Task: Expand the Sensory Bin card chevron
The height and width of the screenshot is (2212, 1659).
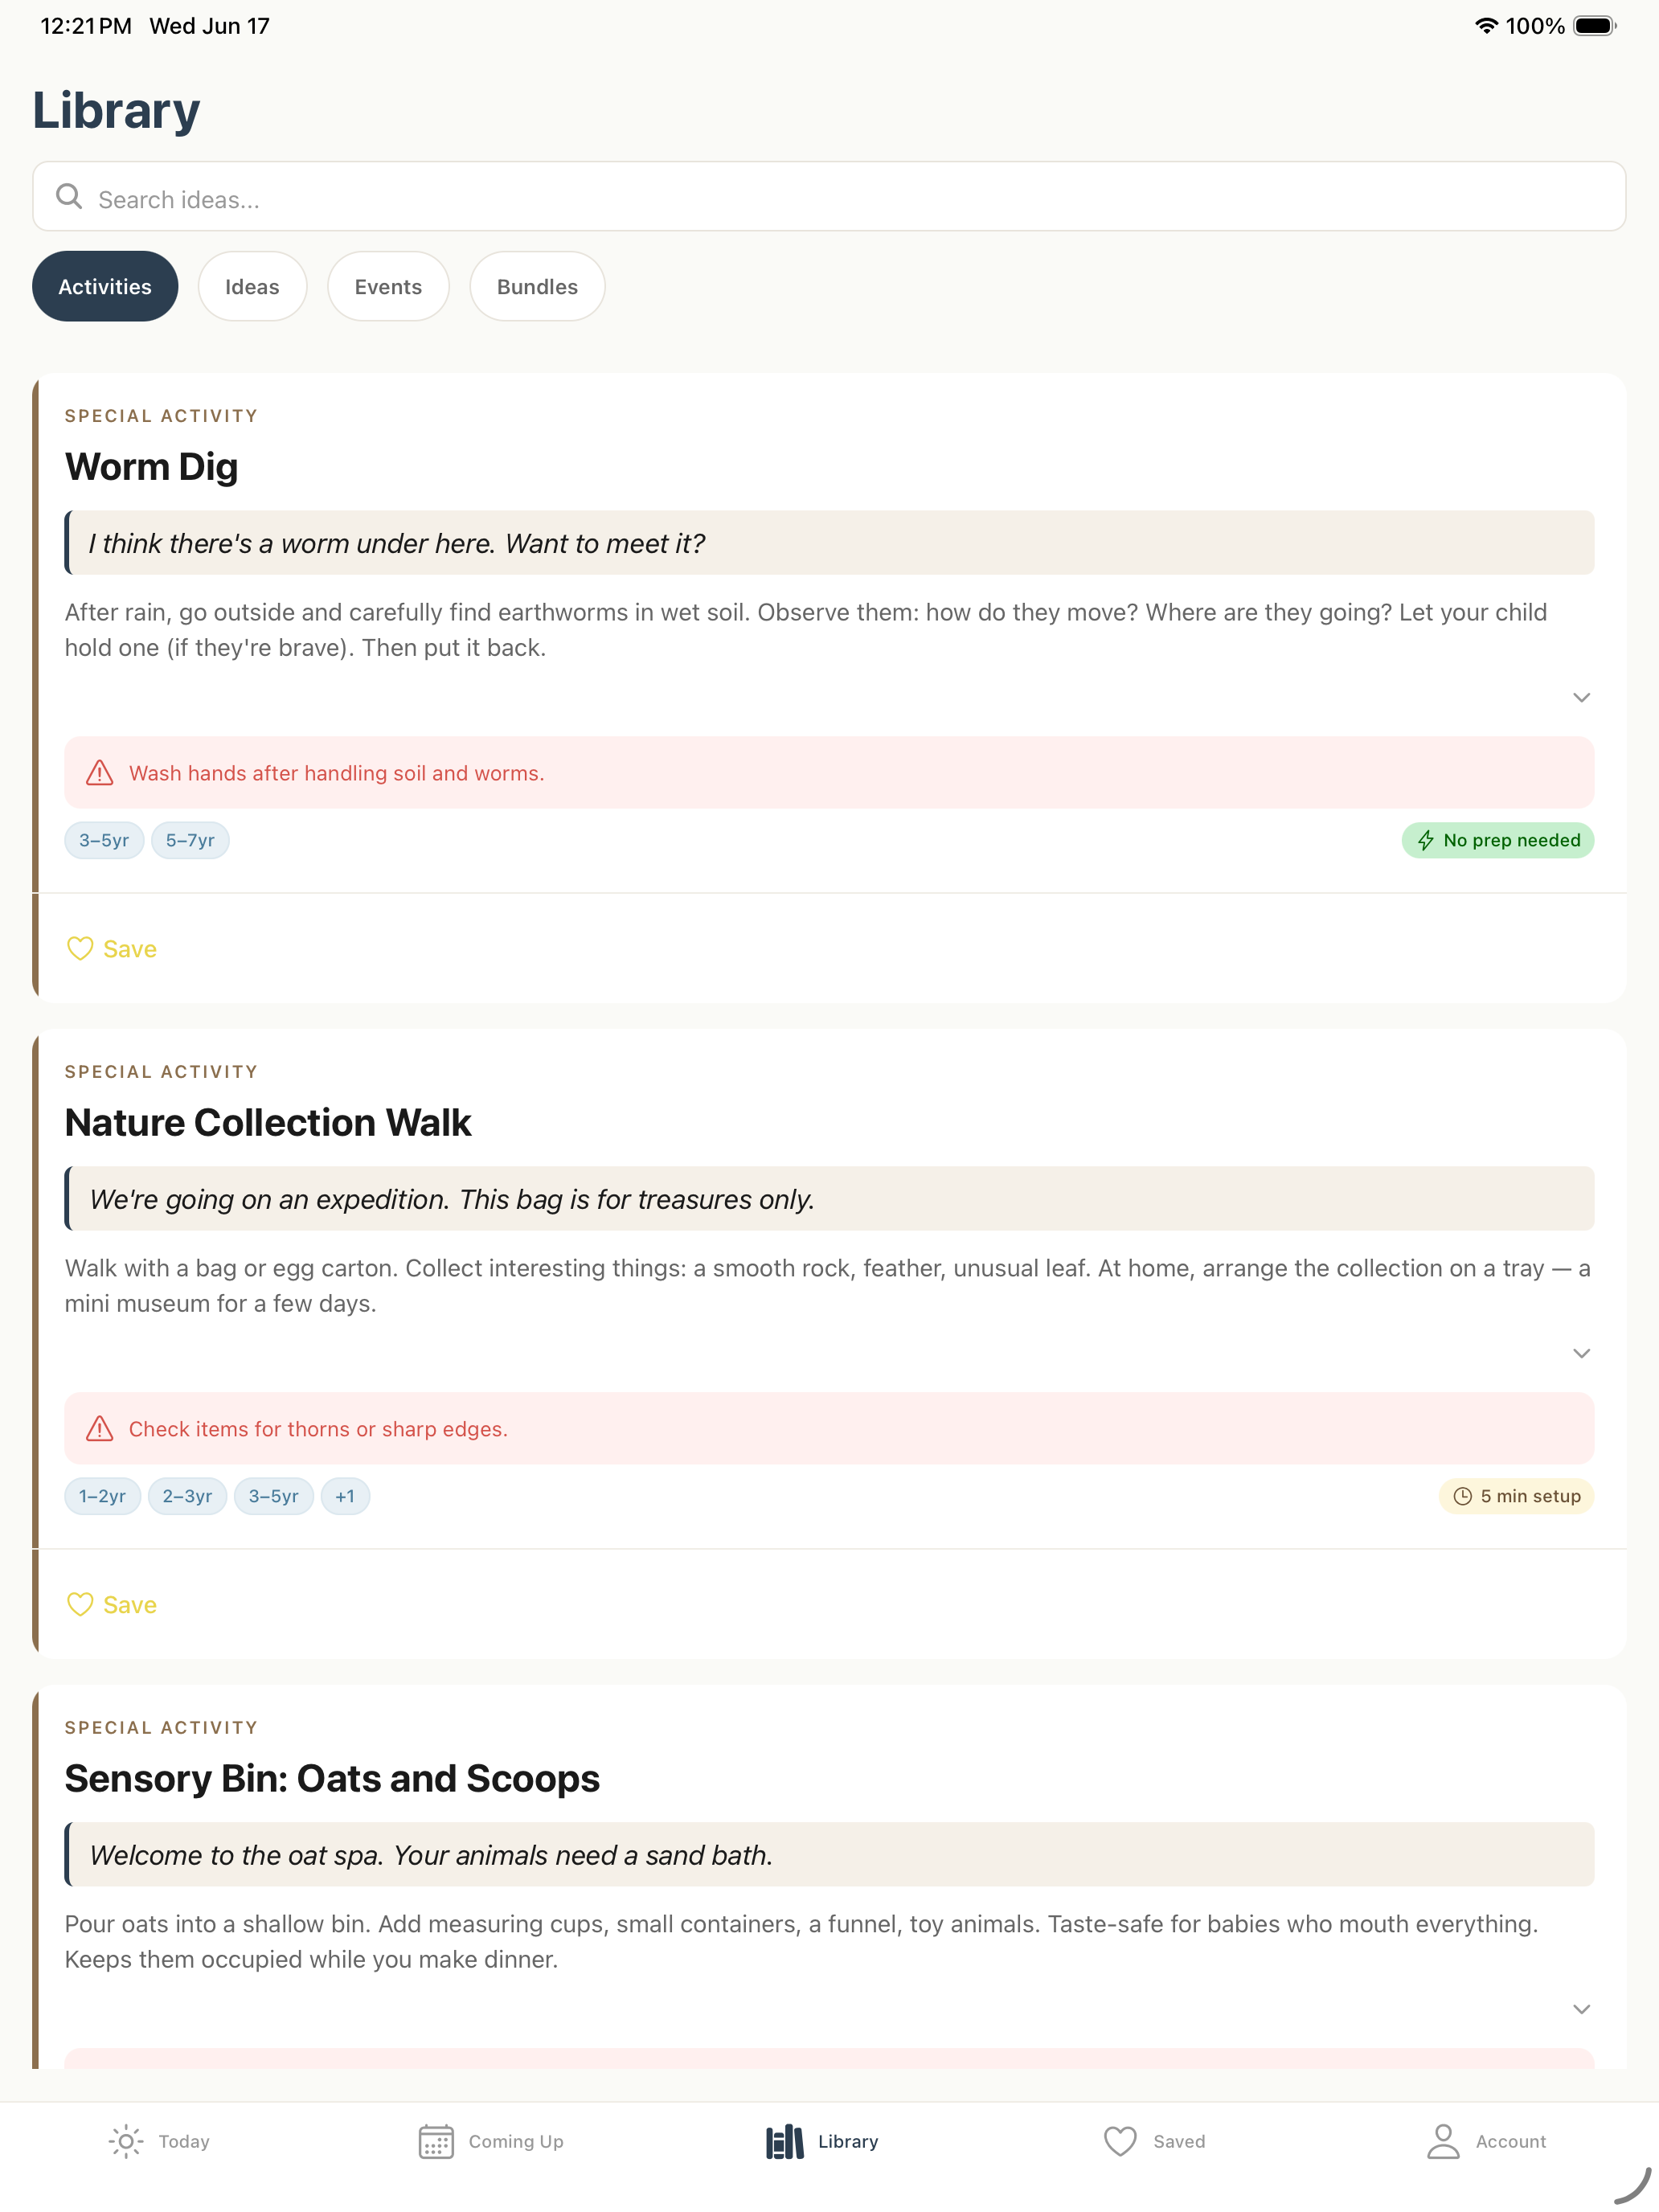Action: click(x=1581, y=2009)
